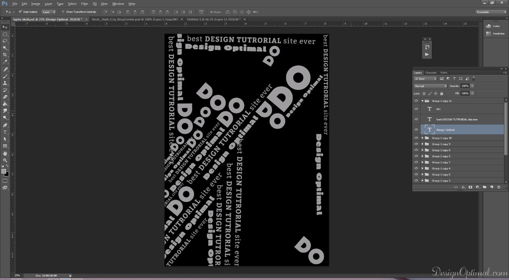Select the Dodge tool
The height and width of the screenshot is (280, 509).
click(x=5, y=118)
